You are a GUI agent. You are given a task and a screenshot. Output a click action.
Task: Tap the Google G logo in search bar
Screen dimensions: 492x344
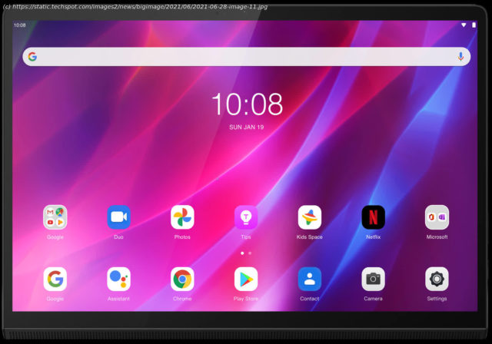click(x=32, y=57)
